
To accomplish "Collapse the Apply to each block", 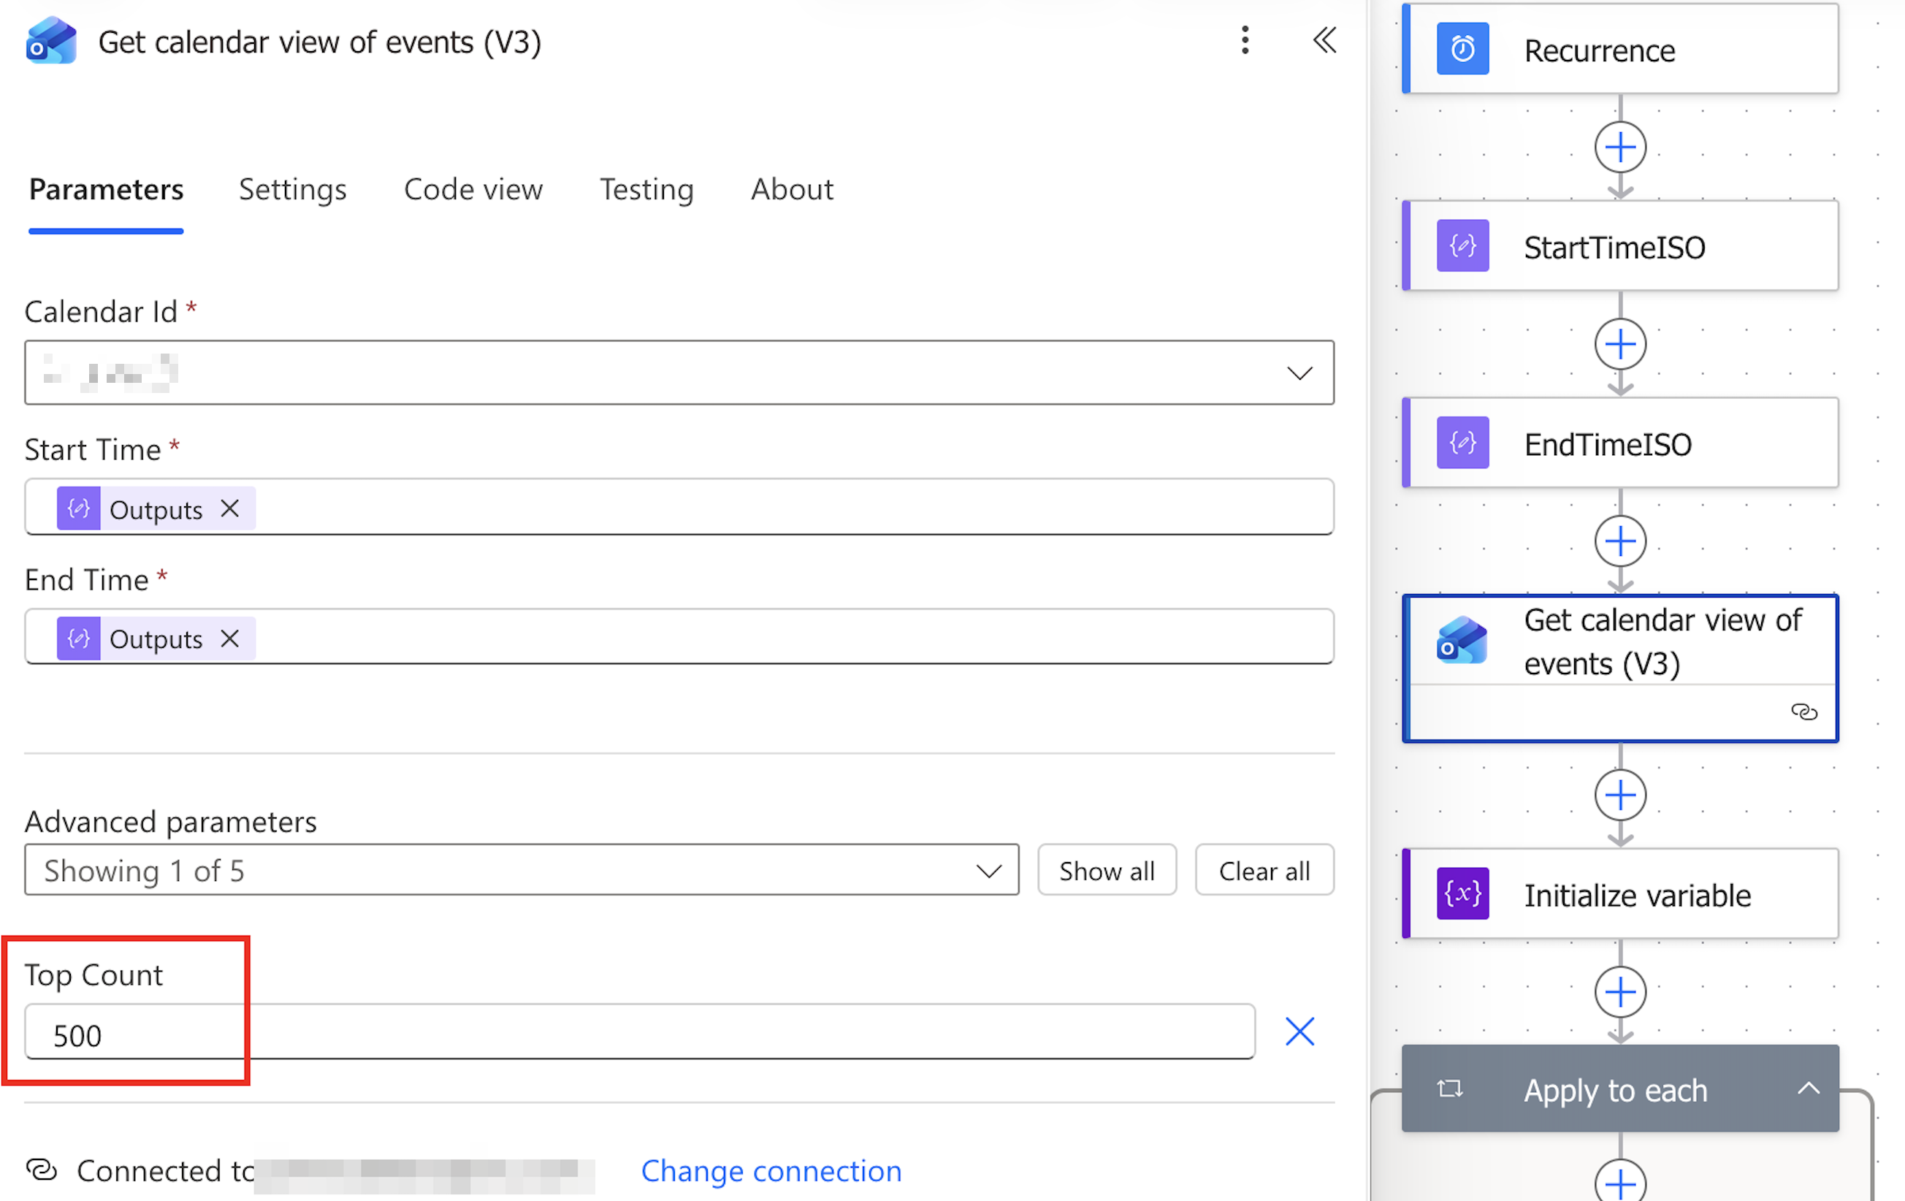I will tap(1809, 1089).
